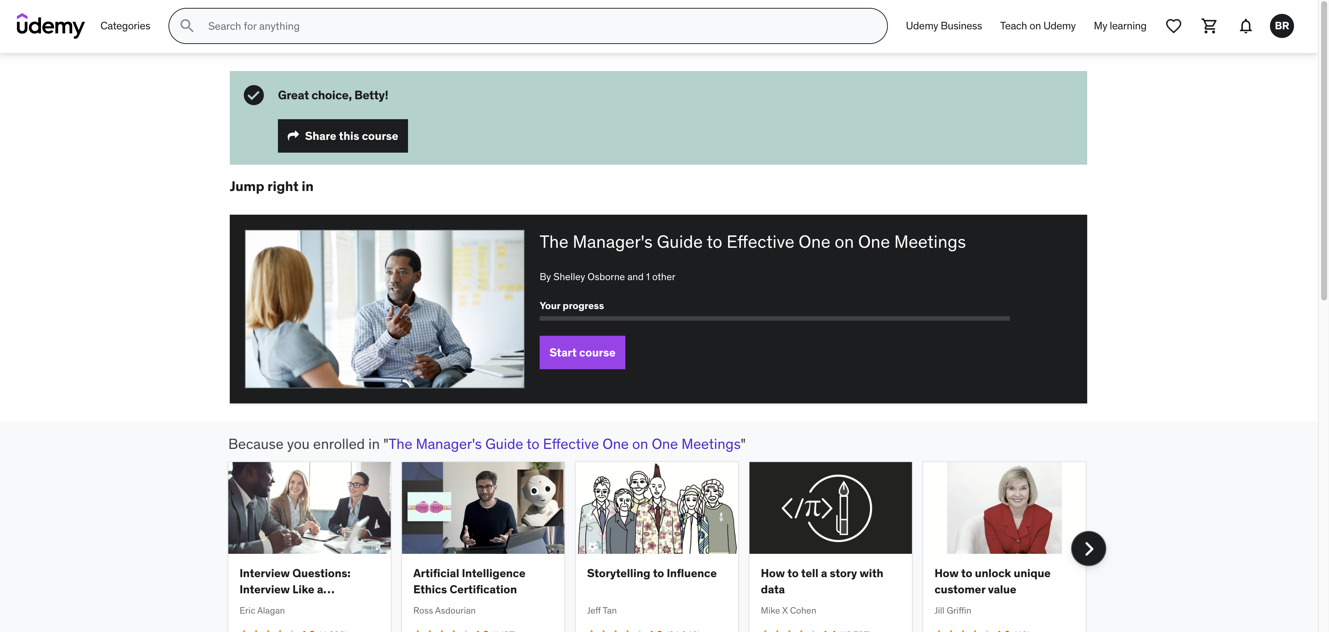This screenshot has height=632, width=1329.
Task: Focus the Search for anything field
Action: 537,26
